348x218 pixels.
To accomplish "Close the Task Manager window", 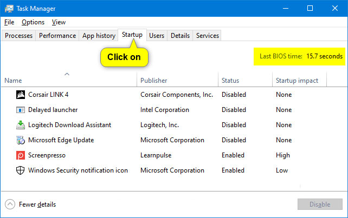I will pos(334,9).
